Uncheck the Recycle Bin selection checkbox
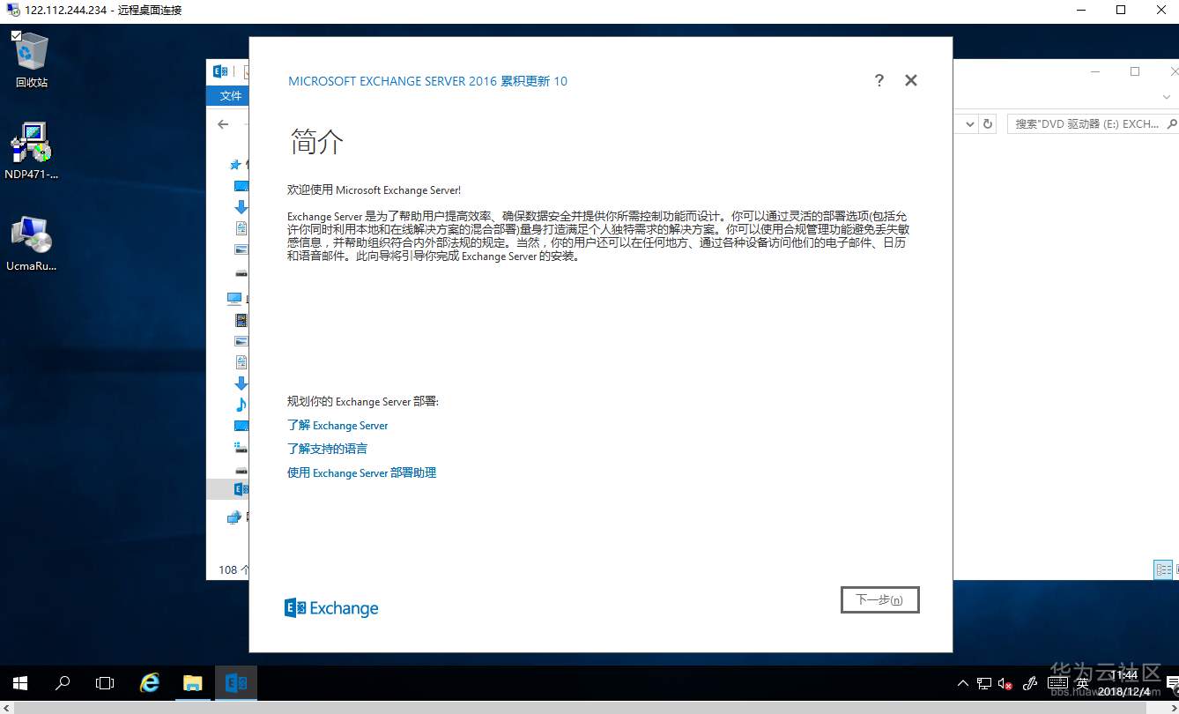 click(17, 37)
